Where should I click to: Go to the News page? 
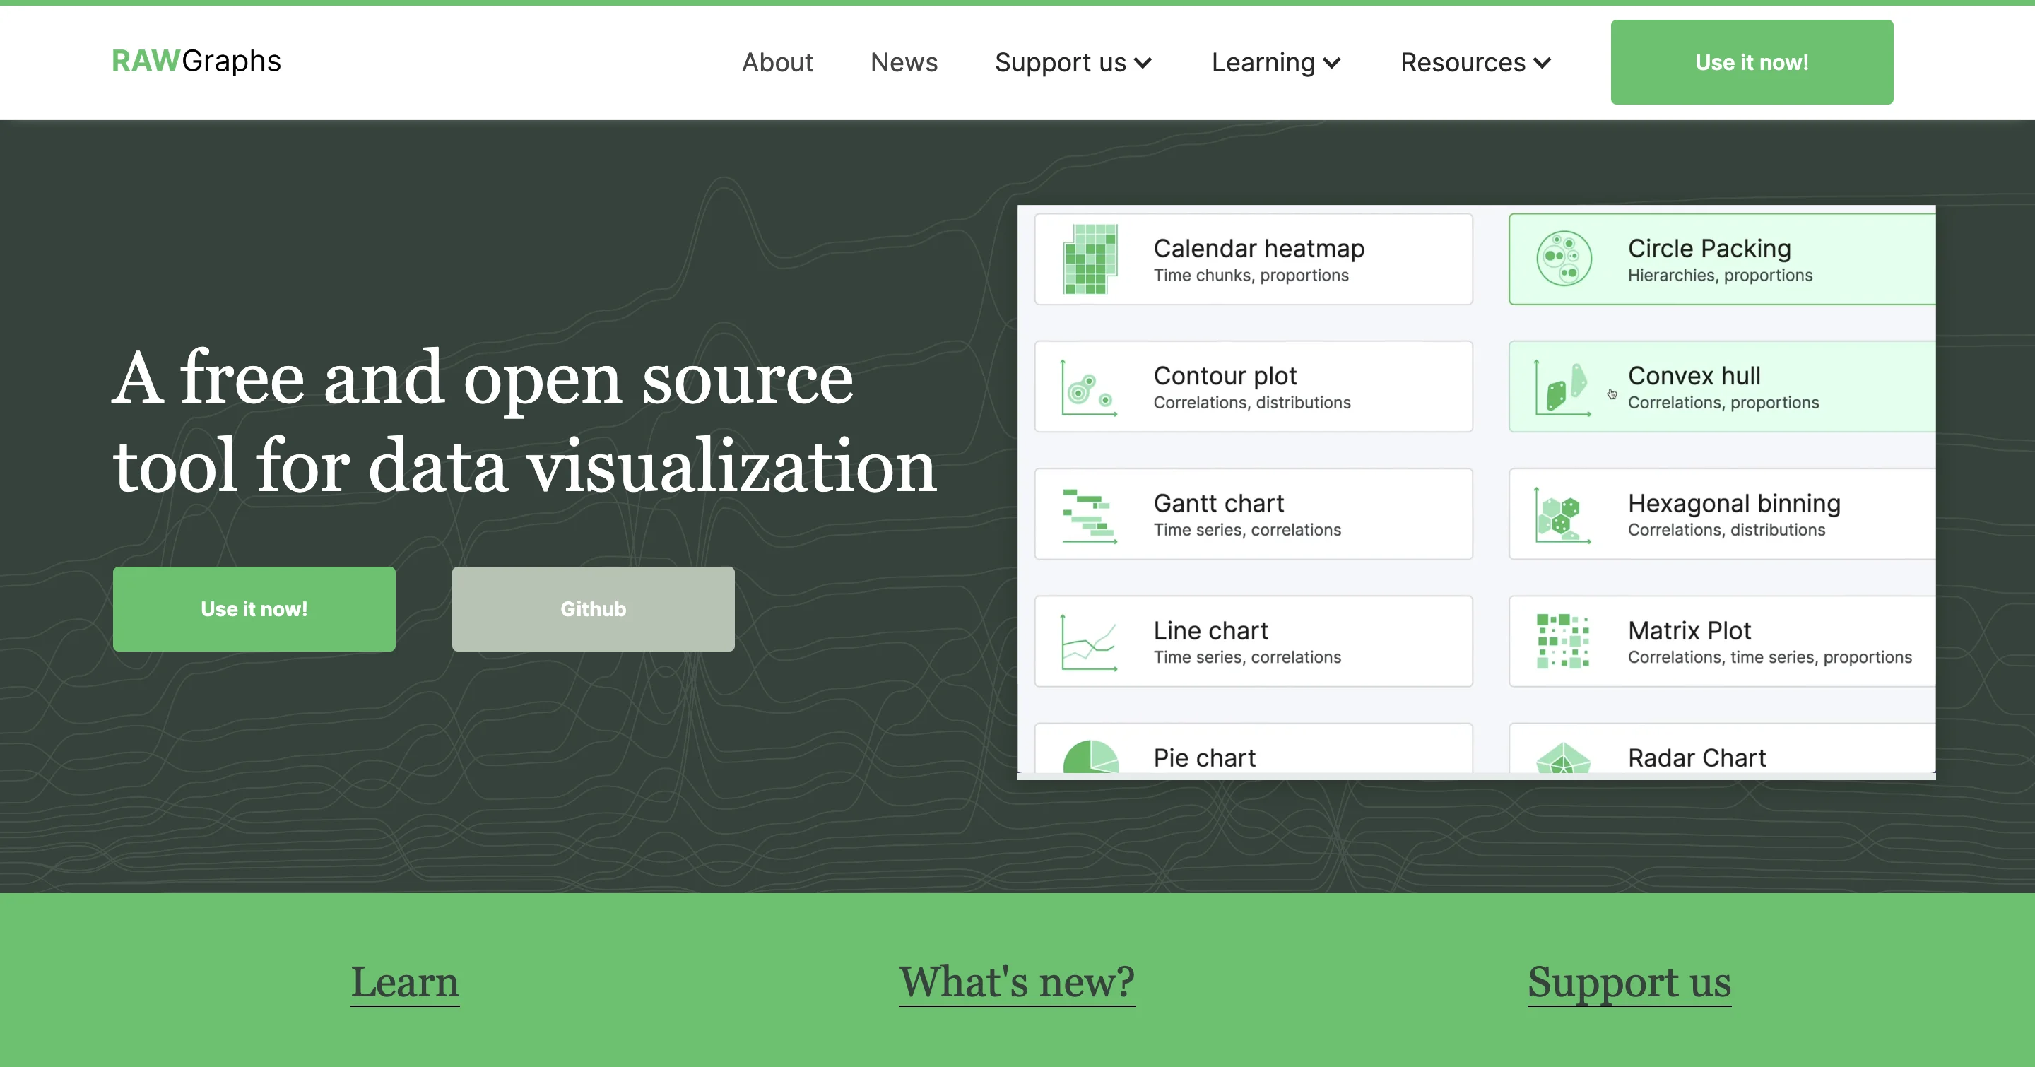tap(904, 62)
